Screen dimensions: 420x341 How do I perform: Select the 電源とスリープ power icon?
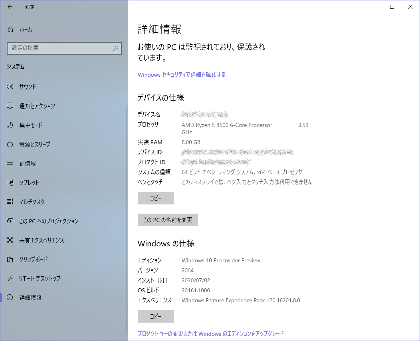pyautogui.click(x=10, y=145)
